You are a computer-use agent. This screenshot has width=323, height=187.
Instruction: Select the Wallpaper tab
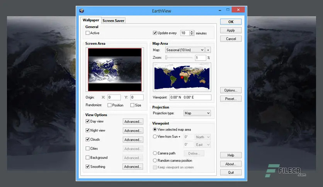(x=91, y=20)
